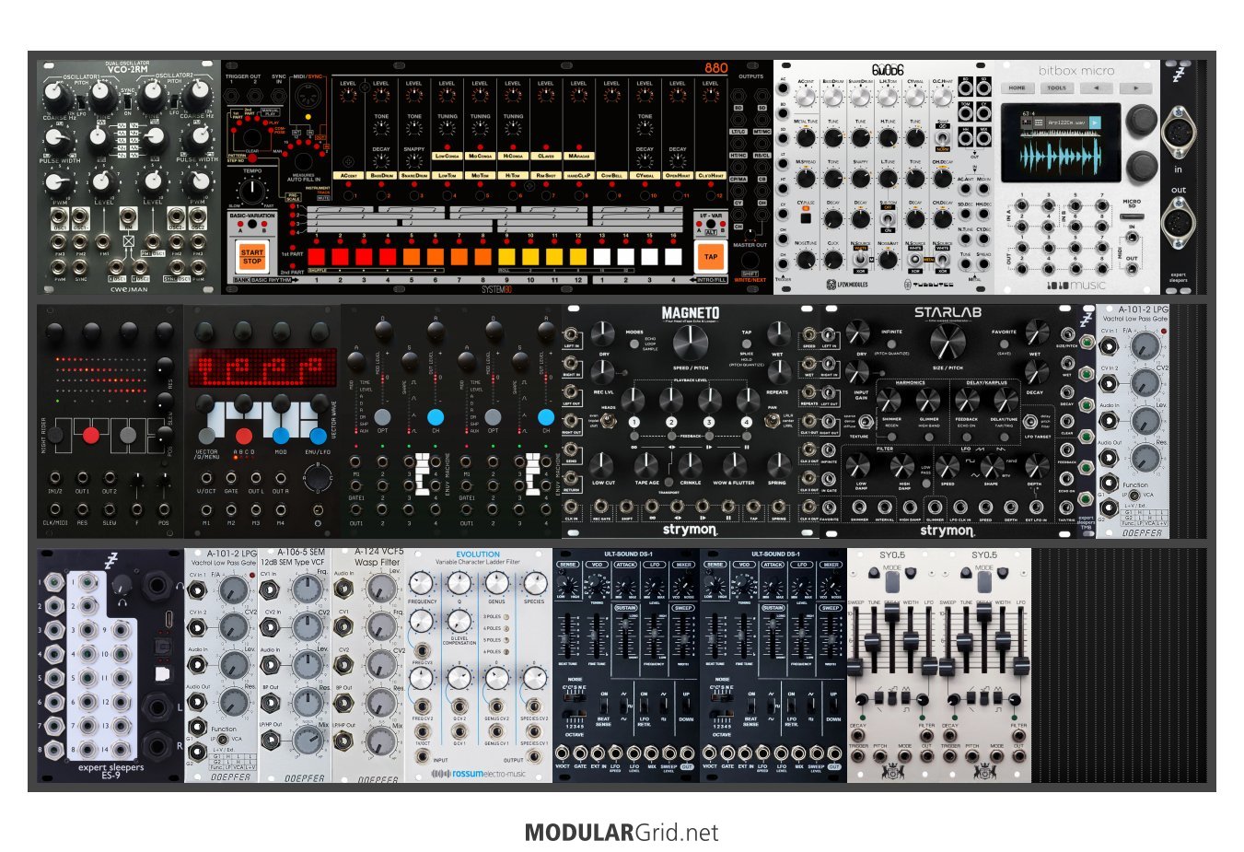
Task: Select head 1 button on Magneto
Action: click(x=634, y=422)
